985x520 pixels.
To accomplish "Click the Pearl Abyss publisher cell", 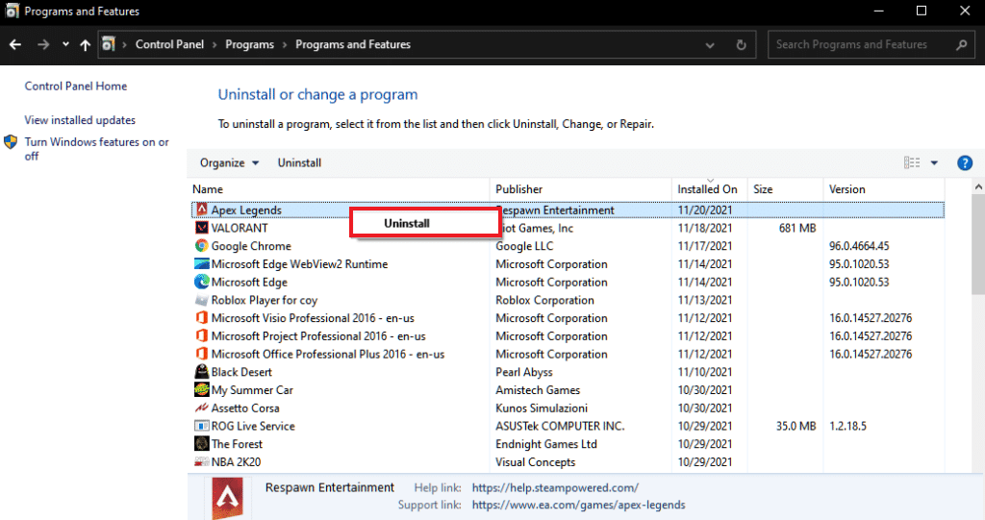I will [x=524, y=372].
